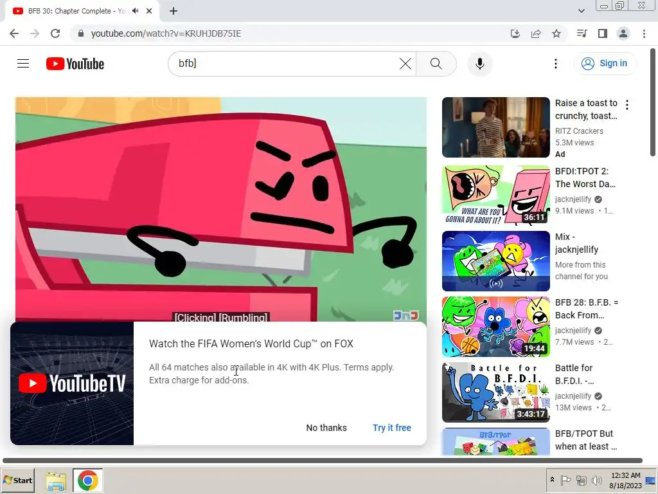Click the 'BFDI:TPOT 2: The Worst Da...' title
The width and height of the screenshot is (658, 494).
click(585, 178)
